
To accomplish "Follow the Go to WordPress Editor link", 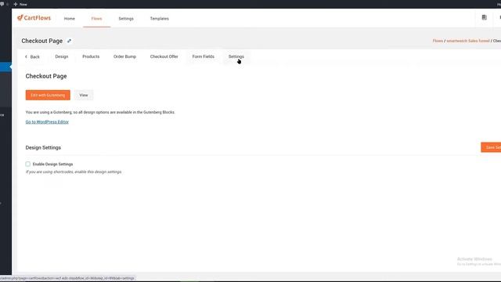I will click(47, 122).
